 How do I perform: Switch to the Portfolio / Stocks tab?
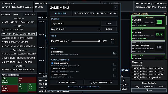10,15
